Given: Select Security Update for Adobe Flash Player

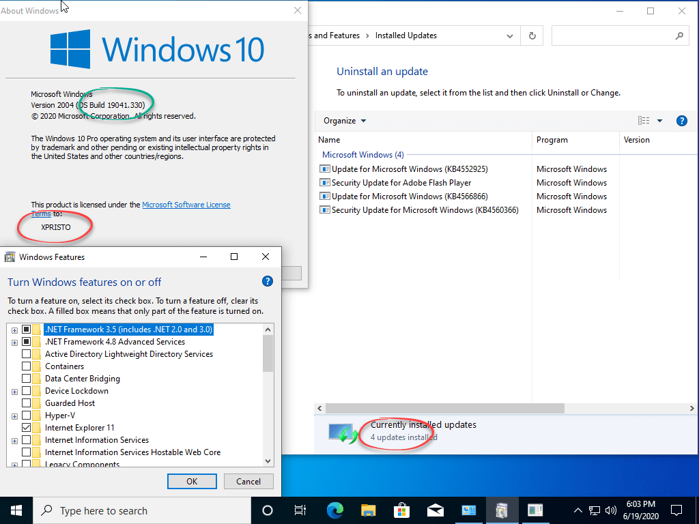Looking at the screenshot, I should (x=401, y=183).
